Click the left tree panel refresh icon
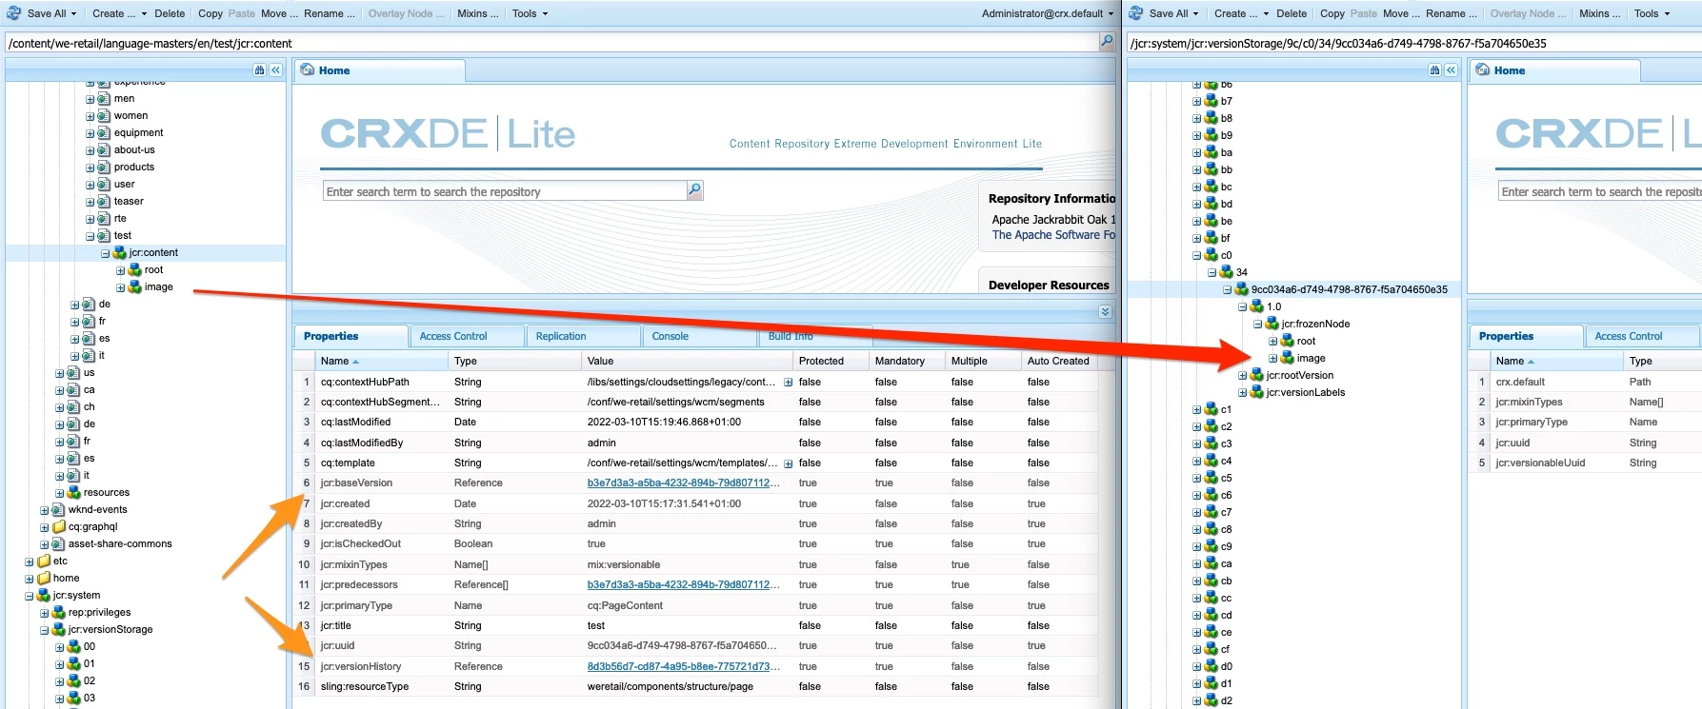This screenshot has width=1702, height=709. coord(259,70)
